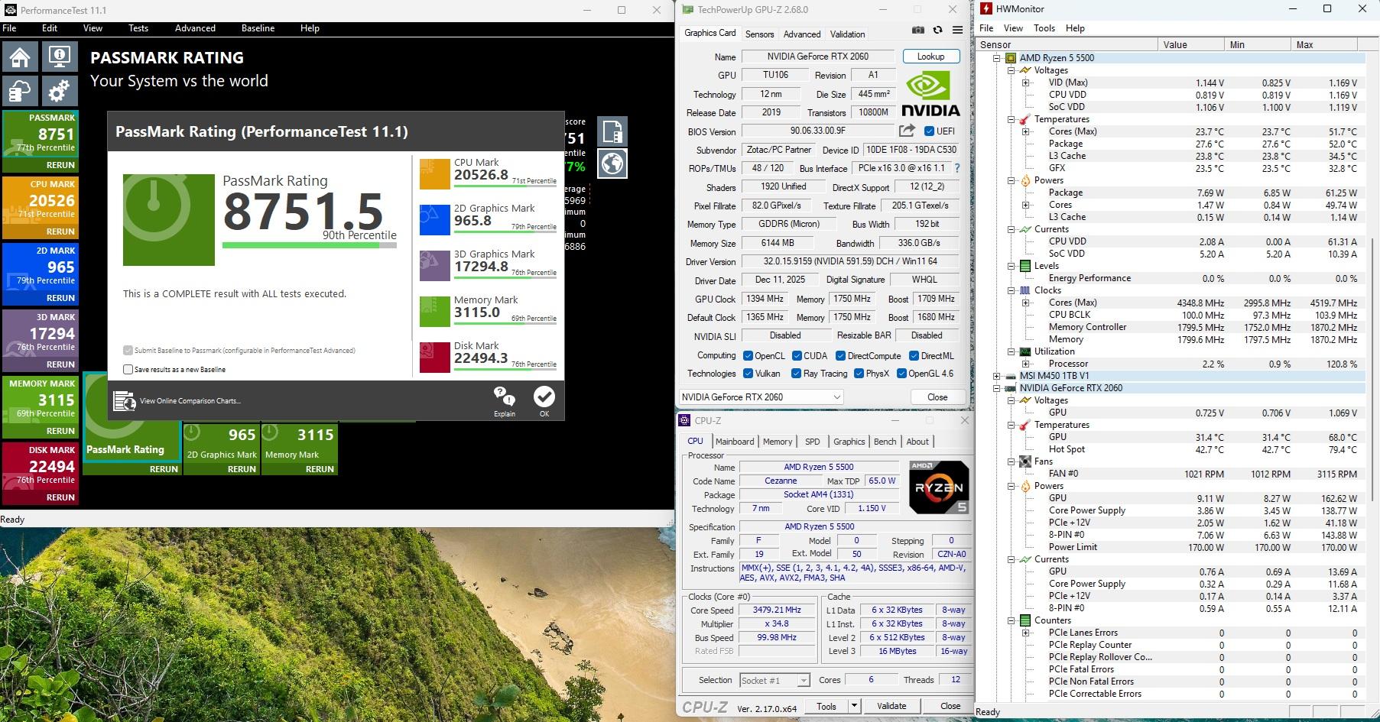This screenshot has width=1380, height=722.
Task: Click the globe world comparison icon
Action: tap(612, 164)
